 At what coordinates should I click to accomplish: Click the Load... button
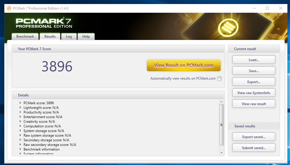pos(254,60)
